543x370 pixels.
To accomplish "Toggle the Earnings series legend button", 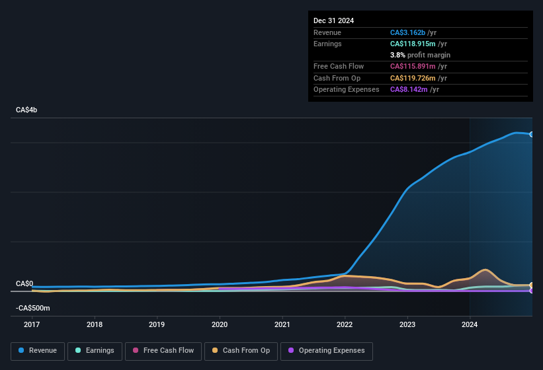I will [95, 351].
